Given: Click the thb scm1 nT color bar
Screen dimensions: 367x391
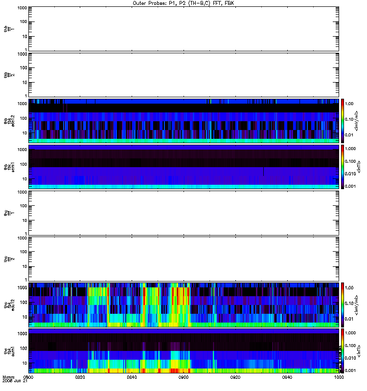Looking at the screenshot, I should [344, 167].
